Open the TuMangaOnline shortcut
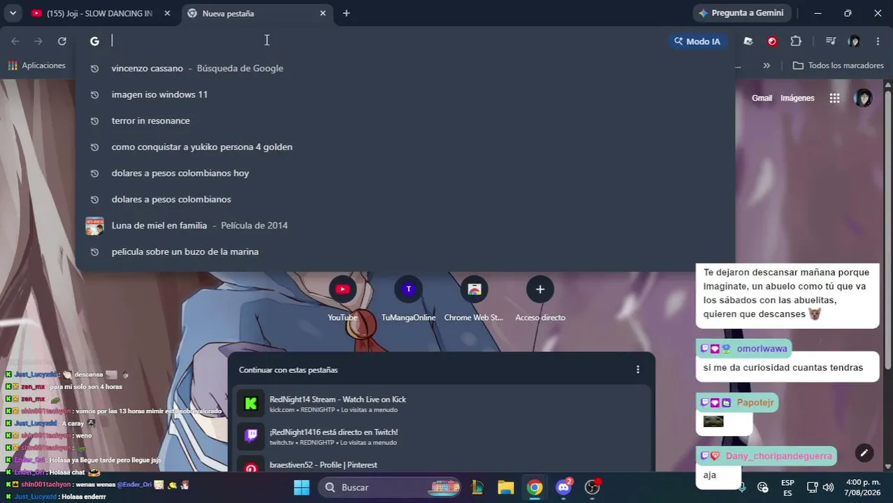The image size is (893, 503). click(x=408, y=300)
